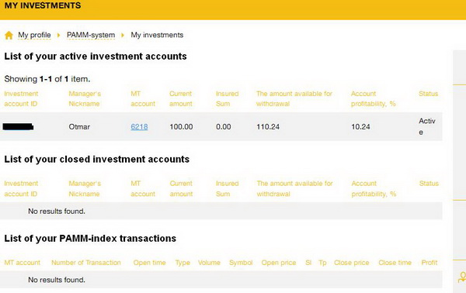Sort closed accounts by MT account

tap(143, 188)
